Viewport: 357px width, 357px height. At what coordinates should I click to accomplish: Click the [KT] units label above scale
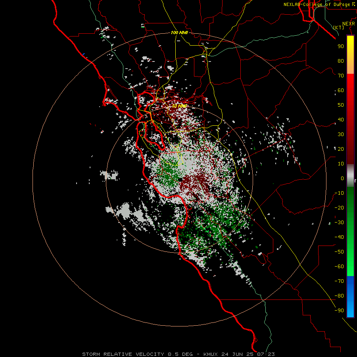[x=339, y=27]
